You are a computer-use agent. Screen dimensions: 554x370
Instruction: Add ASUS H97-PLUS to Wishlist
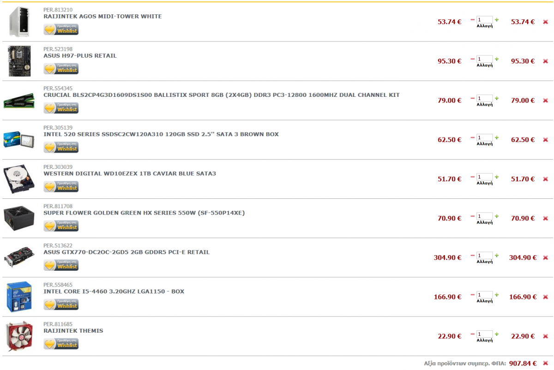tap(61, 68)
